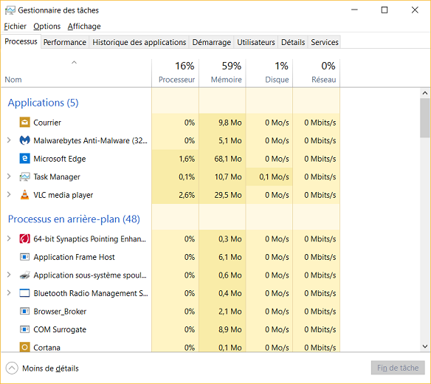Click the Bluetooth Radio Management icon
Screen dimensions: 431x384
click(24, 293)
